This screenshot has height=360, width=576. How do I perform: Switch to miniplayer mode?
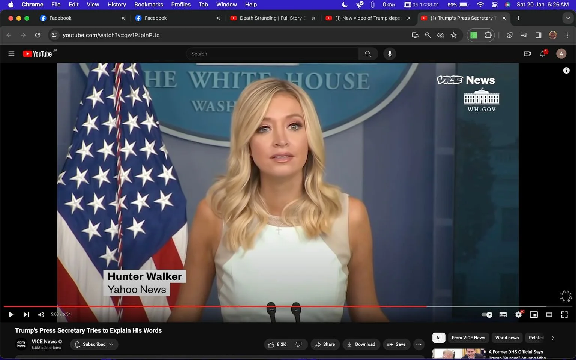click(534, 315)
